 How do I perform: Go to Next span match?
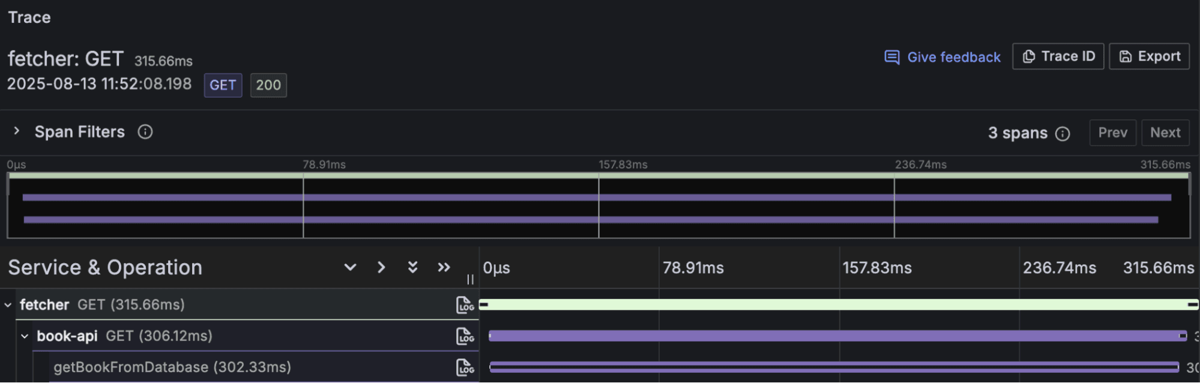tap(1165, 132)
